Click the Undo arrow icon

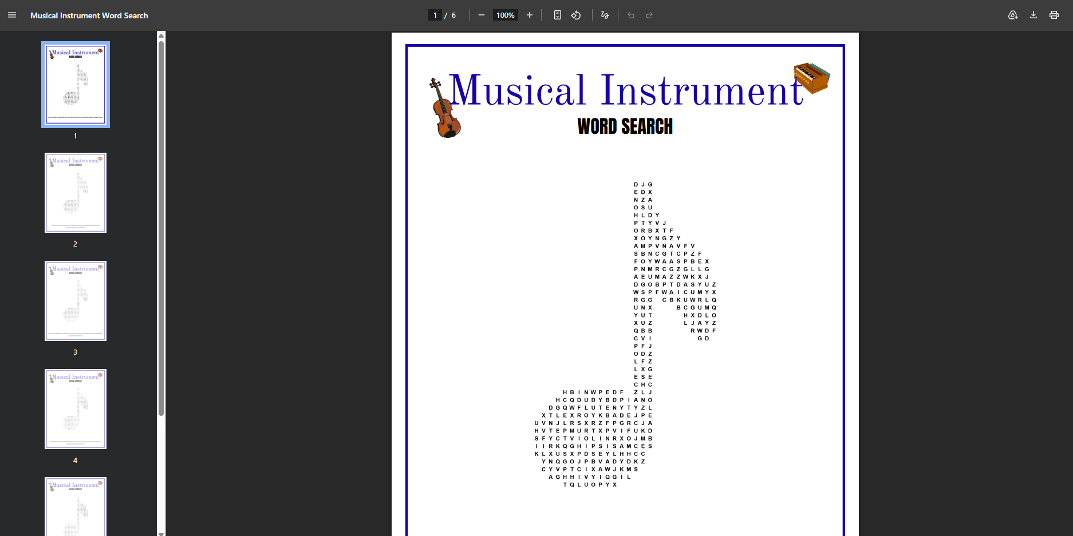tap(630, 15)
